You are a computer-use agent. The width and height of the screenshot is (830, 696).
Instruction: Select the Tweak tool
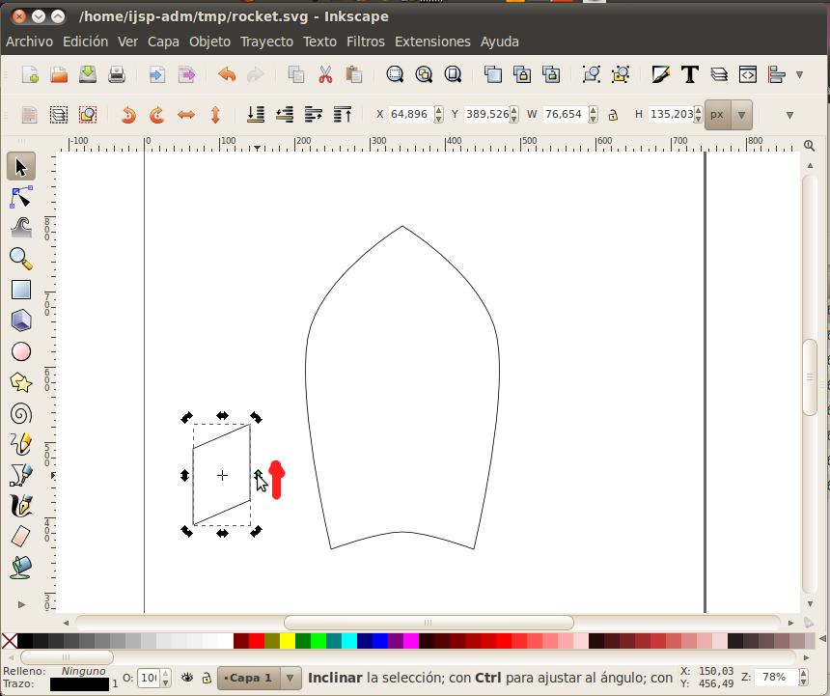(21, 228)
